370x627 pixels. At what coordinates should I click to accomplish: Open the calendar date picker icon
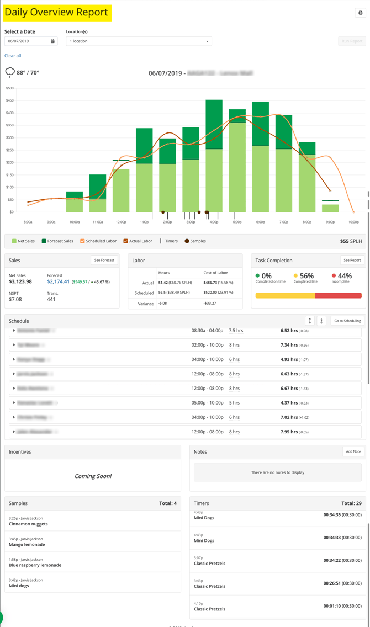pos(53,41)
